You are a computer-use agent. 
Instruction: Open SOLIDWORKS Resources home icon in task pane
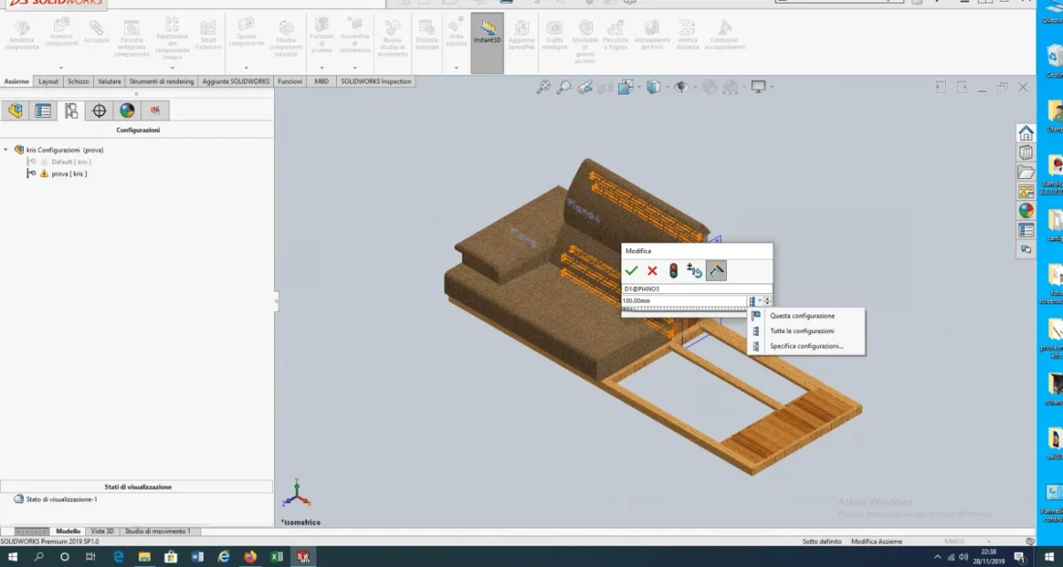(x=1026, y=133)
